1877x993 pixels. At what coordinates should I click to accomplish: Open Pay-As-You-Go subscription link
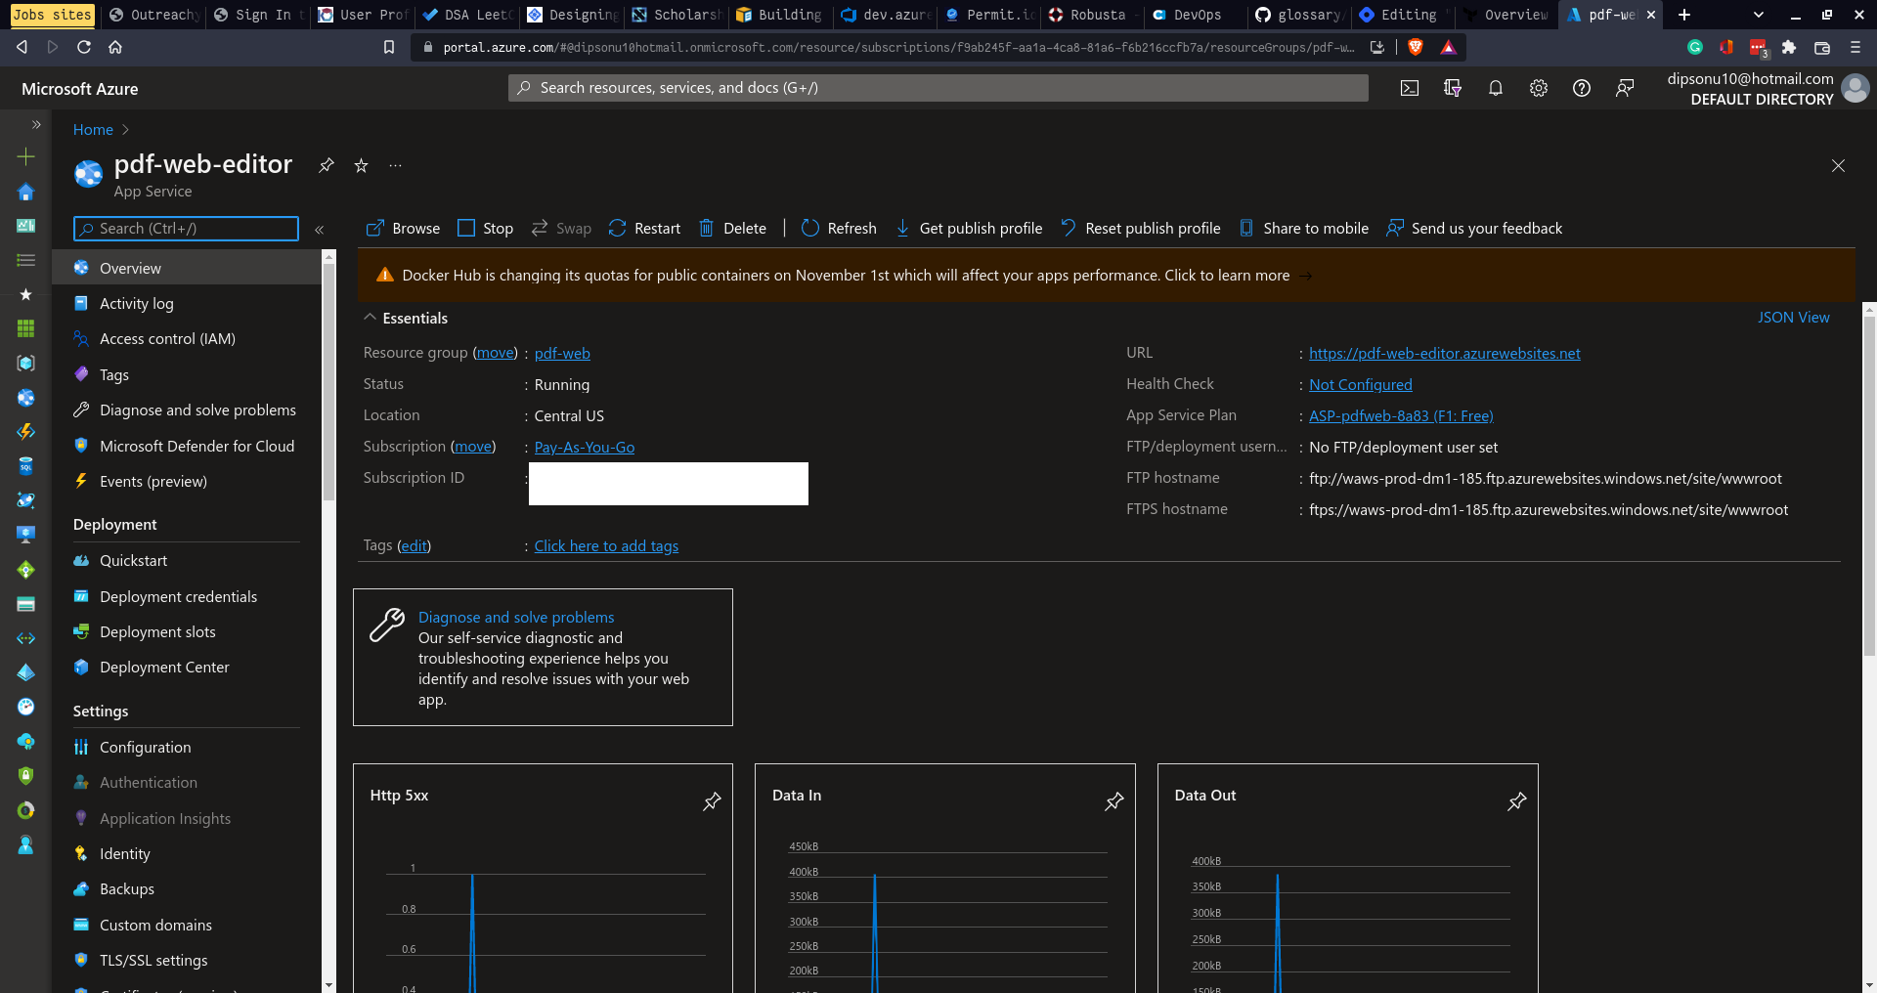coord(584,448)
